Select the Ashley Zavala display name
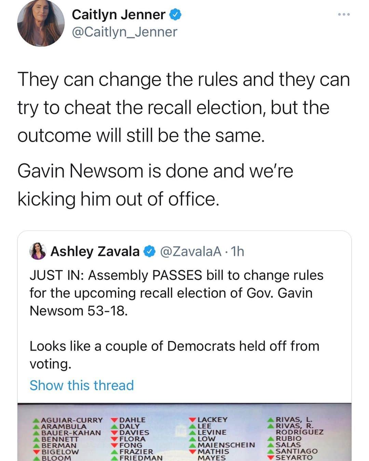 tap(95, 252)
